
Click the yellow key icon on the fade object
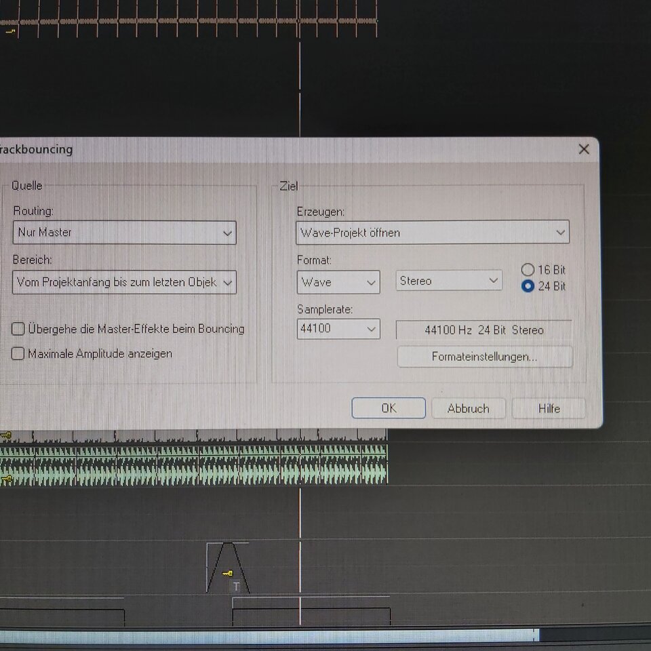(x=228, y=574)
